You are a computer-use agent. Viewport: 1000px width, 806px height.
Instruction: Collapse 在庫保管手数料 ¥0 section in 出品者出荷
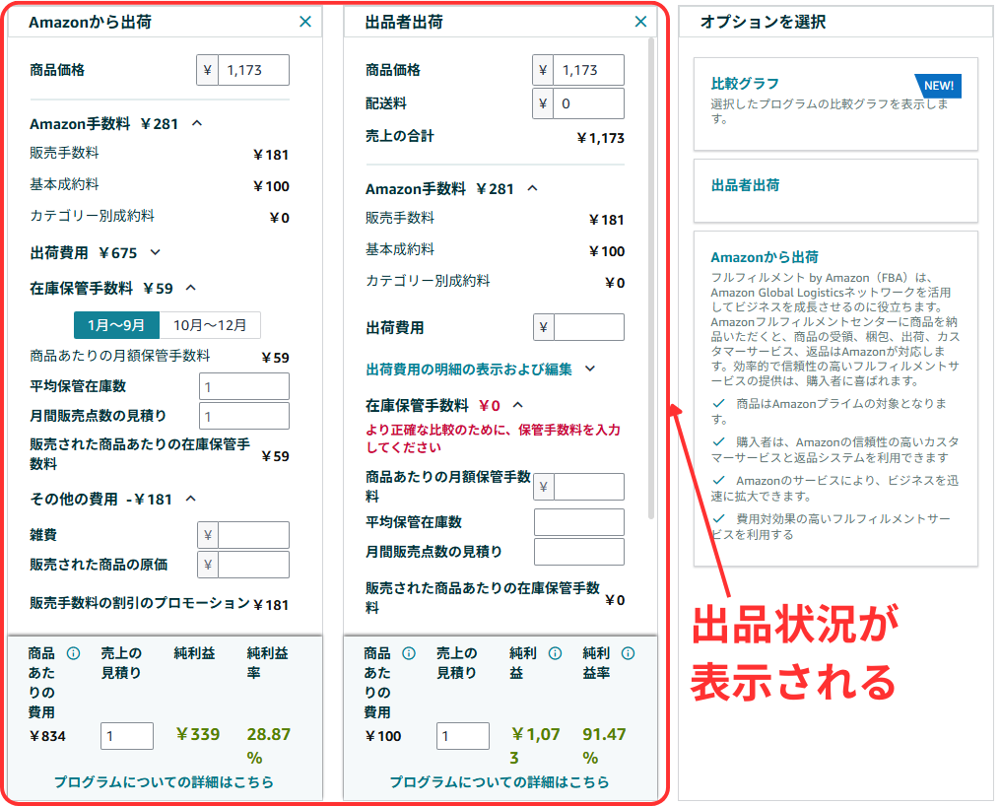(518, 405)
